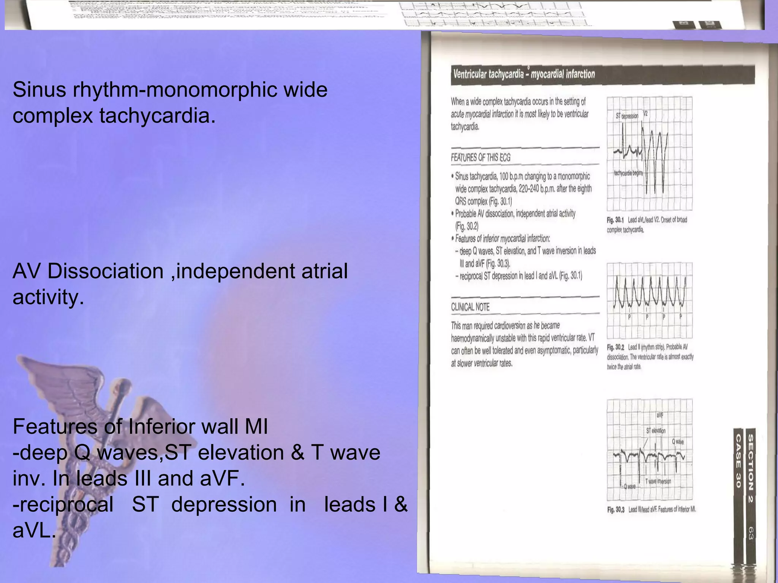Click the 'Fig. 30.1 Lead aVL/lead V2' caption
This screenshot has width=778, height=583.
(647, 225)
